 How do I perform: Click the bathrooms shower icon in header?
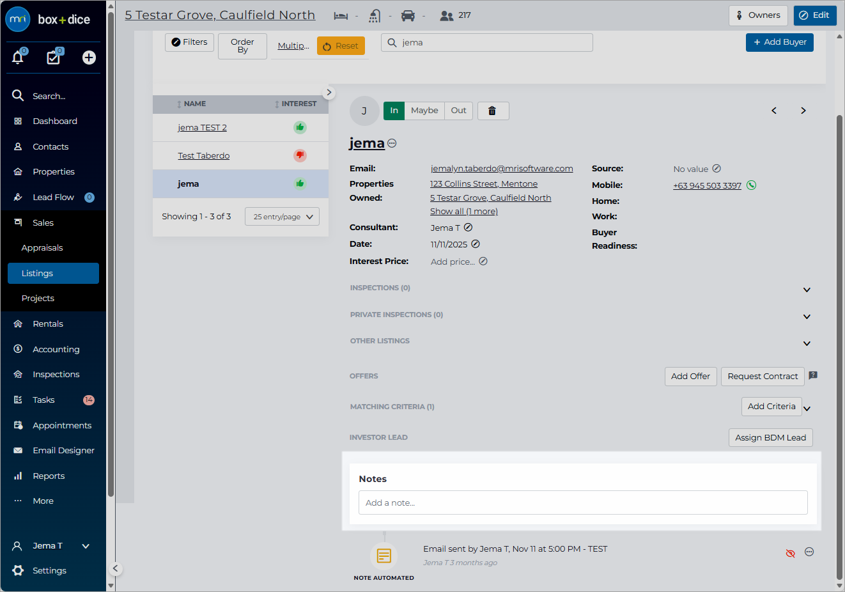(x=375, y=15)
